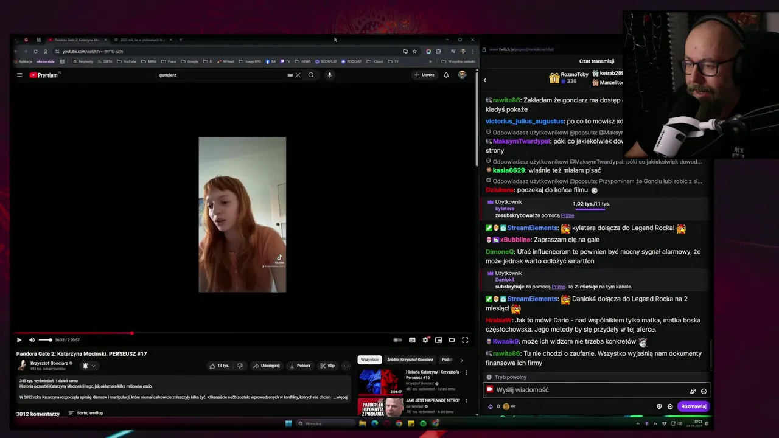Clear the search query with X

click(x=298, y=75)
